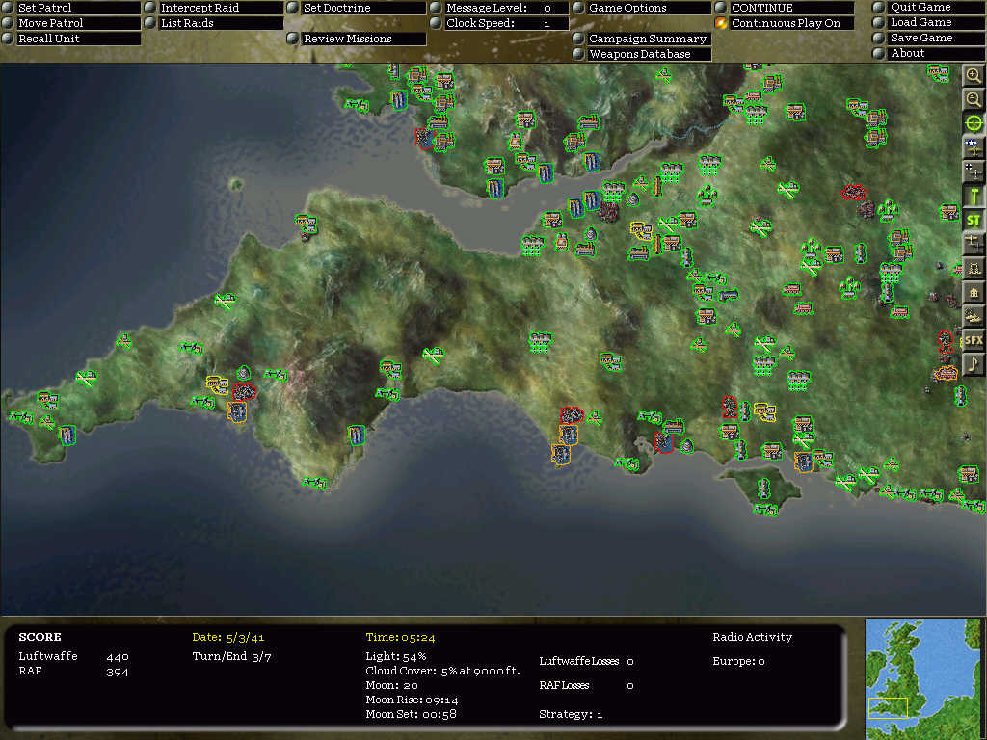The image size is (987, 740).
Task: Click the 'Light: 54%' line
Action: 396,656
